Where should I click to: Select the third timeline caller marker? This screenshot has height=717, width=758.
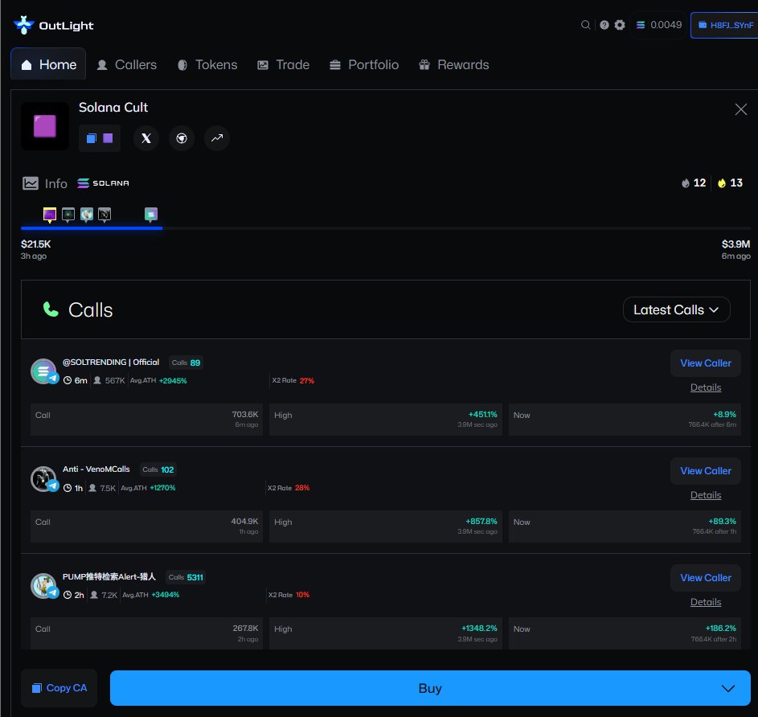point(87,214)
